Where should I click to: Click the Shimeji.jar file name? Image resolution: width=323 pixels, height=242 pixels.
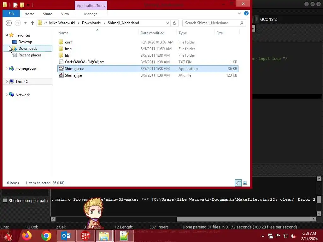pos(74,75)
